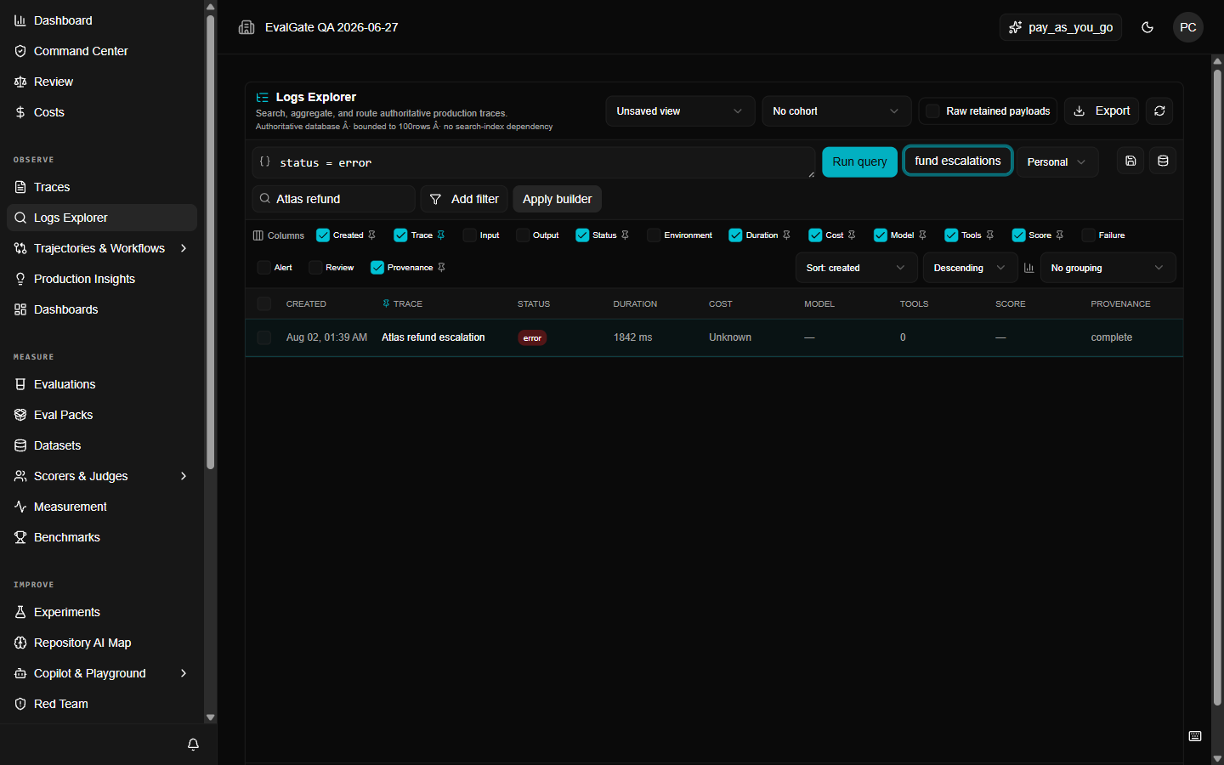Click the Apply builder button

point(557,199)
